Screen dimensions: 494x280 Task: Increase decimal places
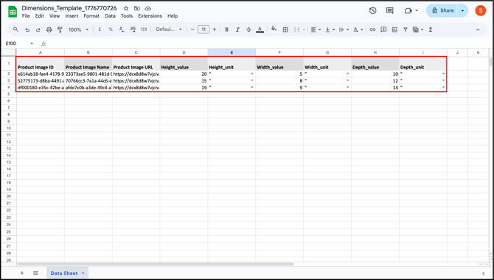pos(133,29)
